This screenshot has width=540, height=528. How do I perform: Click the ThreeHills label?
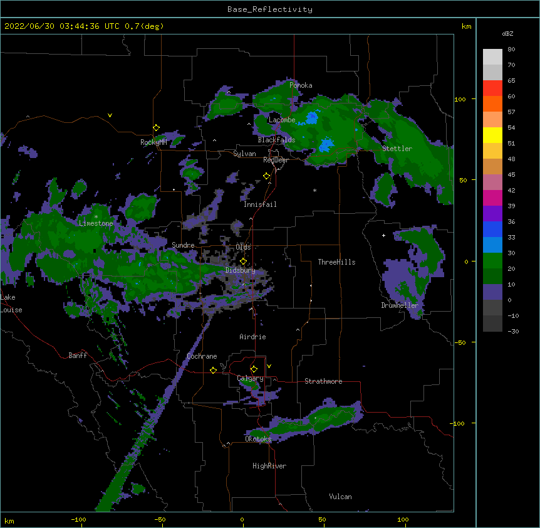tap(336, 262)
